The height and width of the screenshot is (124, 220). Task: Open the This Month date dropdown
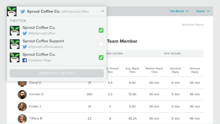179,11
